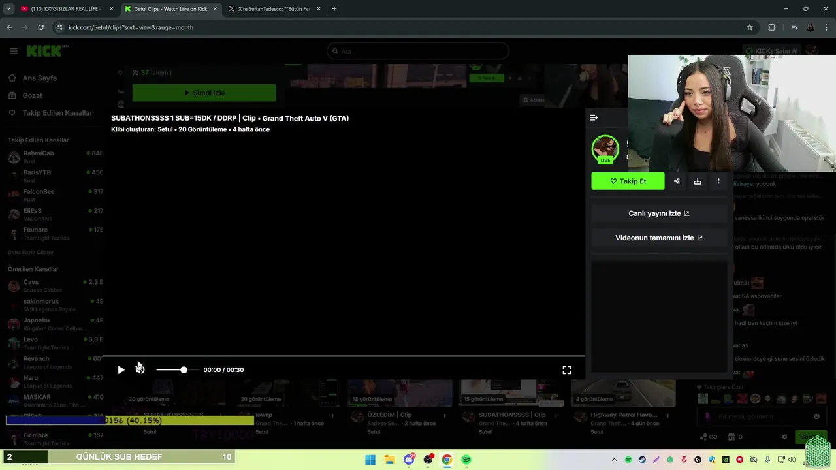Expand Daha Fazla Göster channel list
Image resolution: width=836 pixels, height=470 pixels.
[x=31, y=252]
